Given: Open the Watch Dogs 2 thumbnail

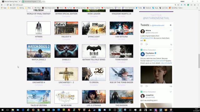Looking at the screenshot, I should tap(39, 51).
